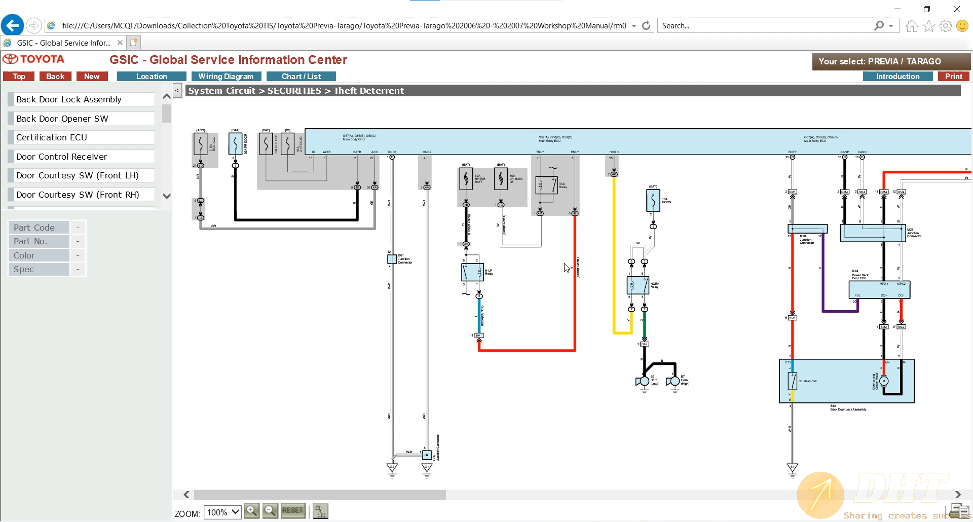Open the browser settings gear

click(x=946, y=26)
